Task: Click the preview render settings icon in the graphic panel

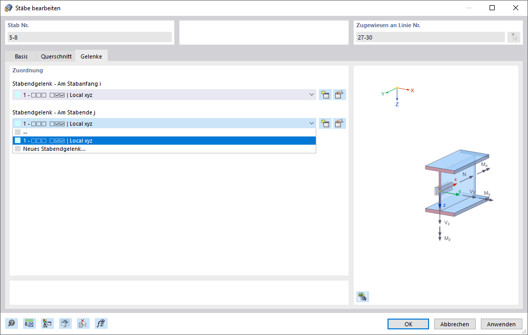Action: click(x=362, y=297)
